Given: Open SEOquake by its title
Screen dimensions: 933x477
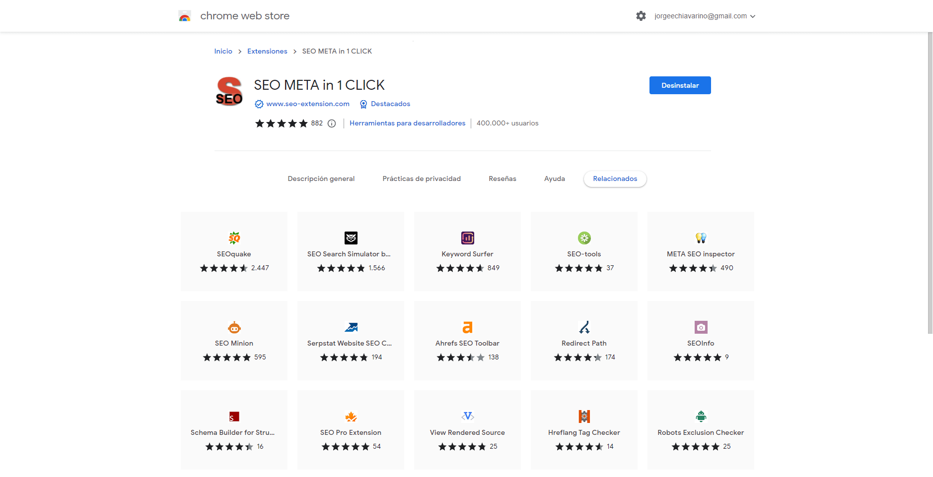Looking at the screenshot, I should (x=234, y=254).
